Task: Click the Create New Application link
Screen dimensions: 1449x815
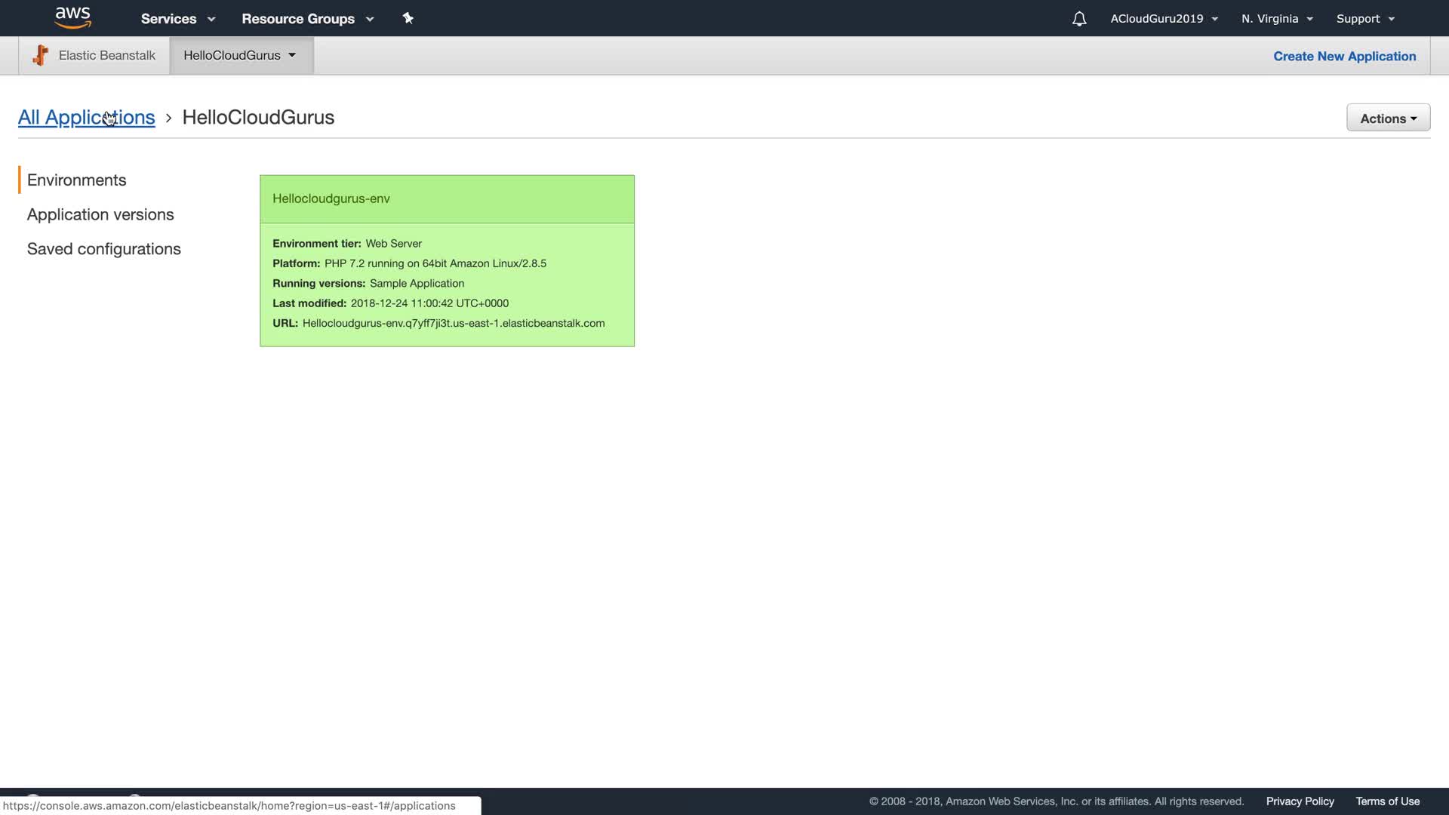Action: (1344, 56)
